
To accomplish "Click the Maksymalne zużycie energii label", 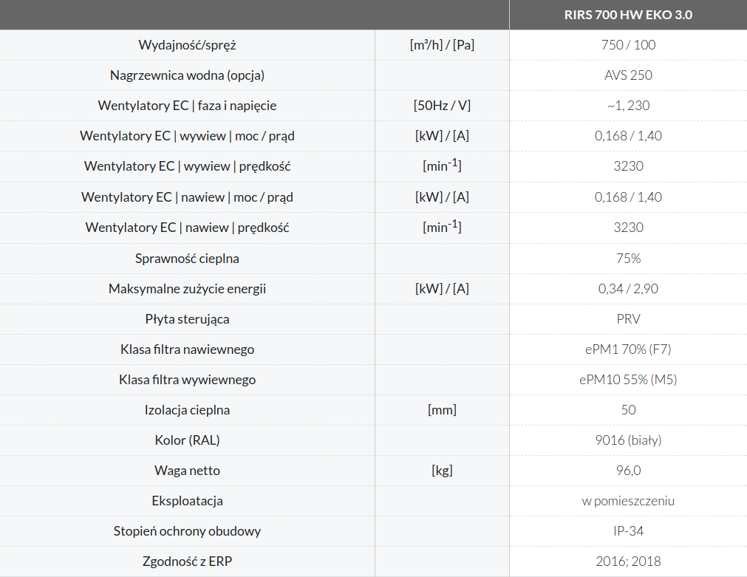I will (x=187, y=289).
